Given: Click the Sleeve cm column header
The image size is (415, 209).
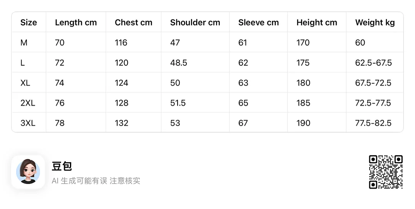Looking at the screenshot, I should pos(259,23).
